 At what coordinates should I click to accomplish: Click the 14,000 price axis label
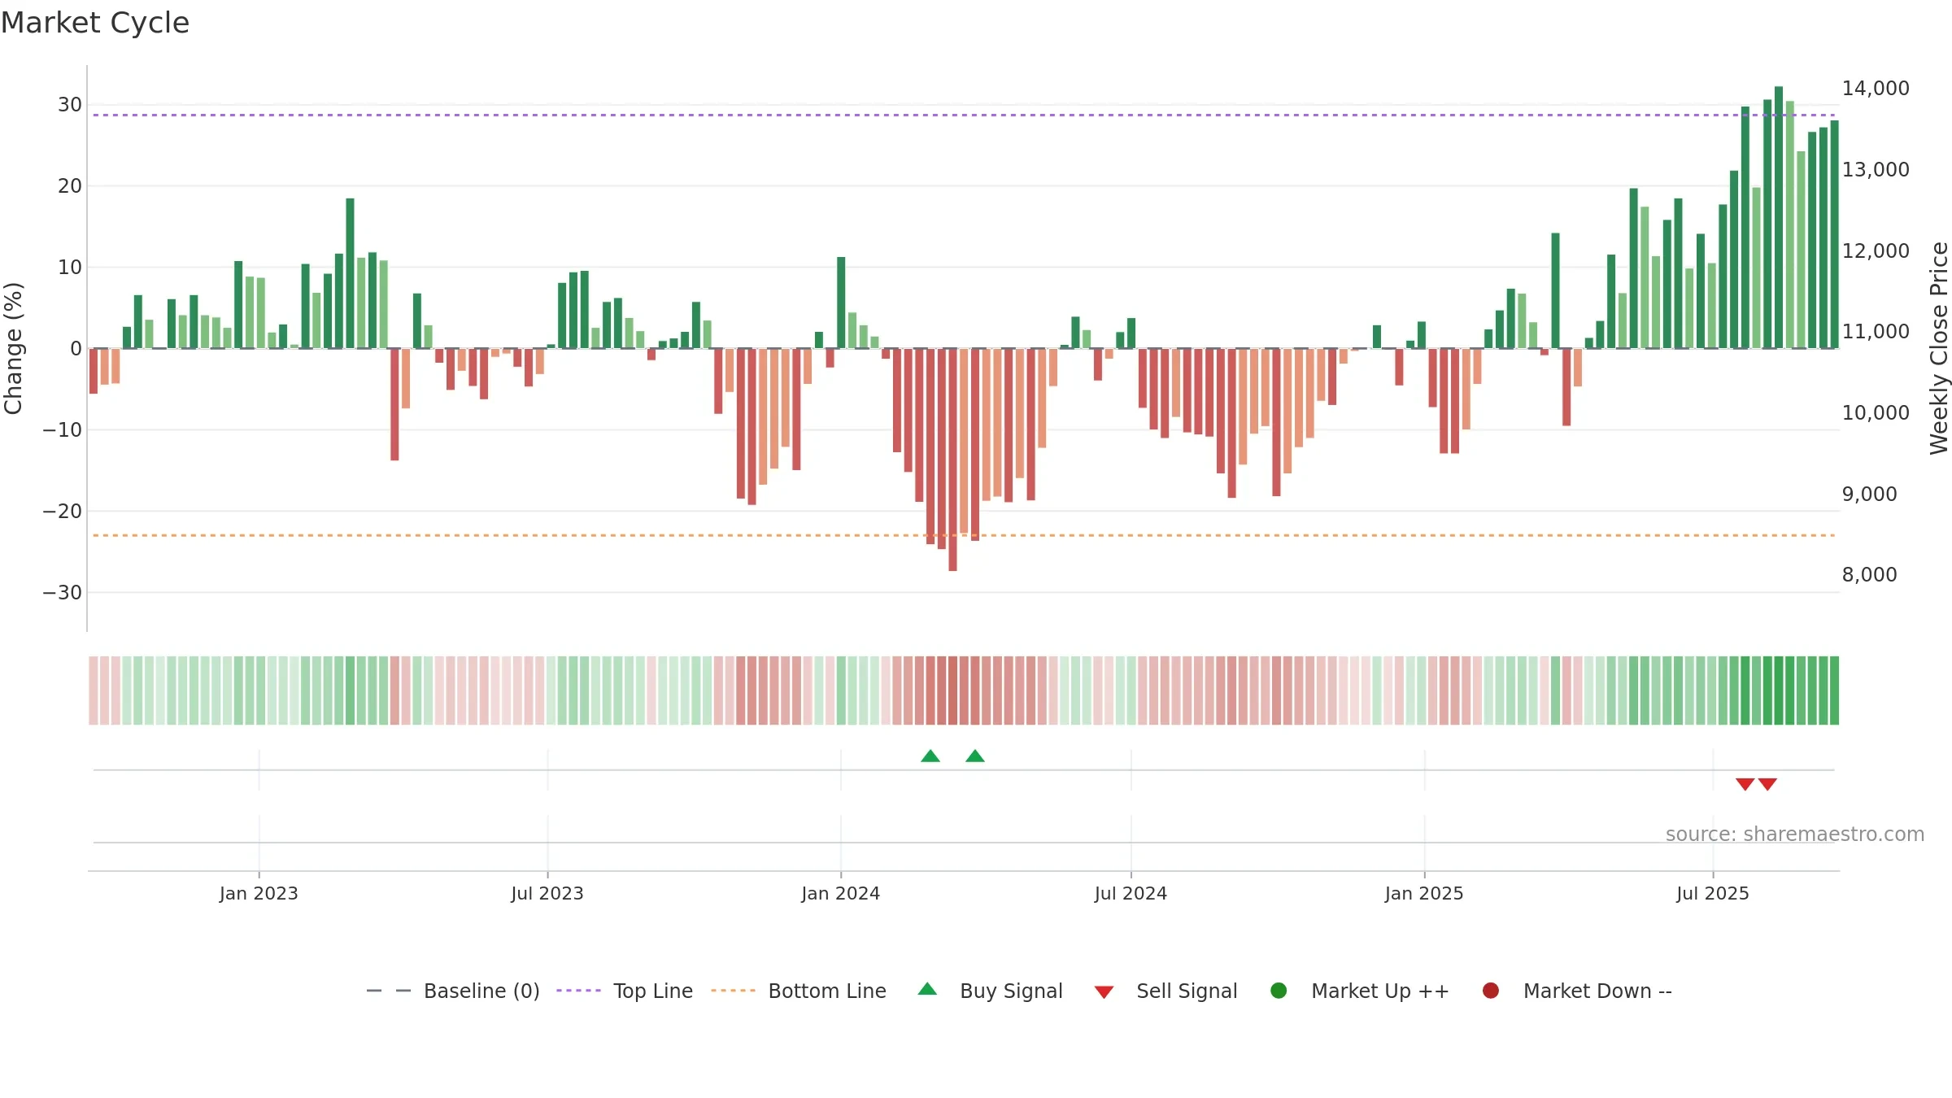click(x=1876, y=89)
